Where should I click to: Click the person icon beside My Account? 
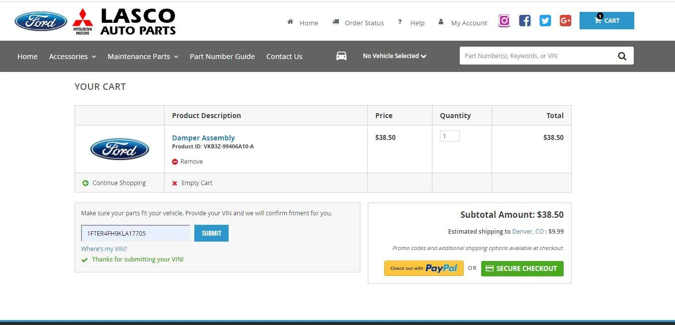tap(441, 22)
